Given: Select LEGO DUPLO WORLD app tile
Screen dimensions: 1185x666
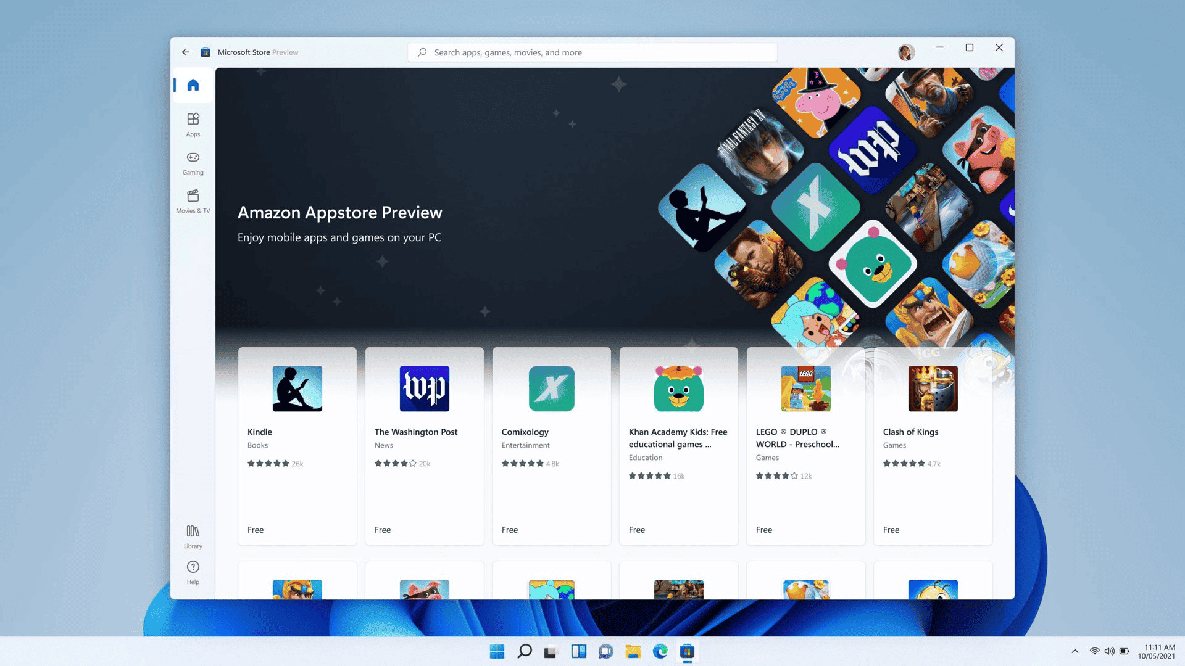Looking at the screenshot, I should pos(805,446).
